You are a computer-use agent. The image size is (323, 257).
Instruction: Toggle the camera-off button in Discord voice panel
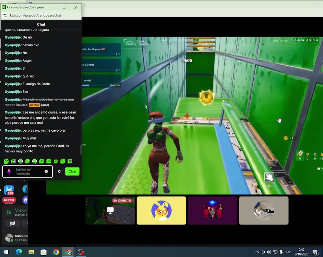[13, 223]
